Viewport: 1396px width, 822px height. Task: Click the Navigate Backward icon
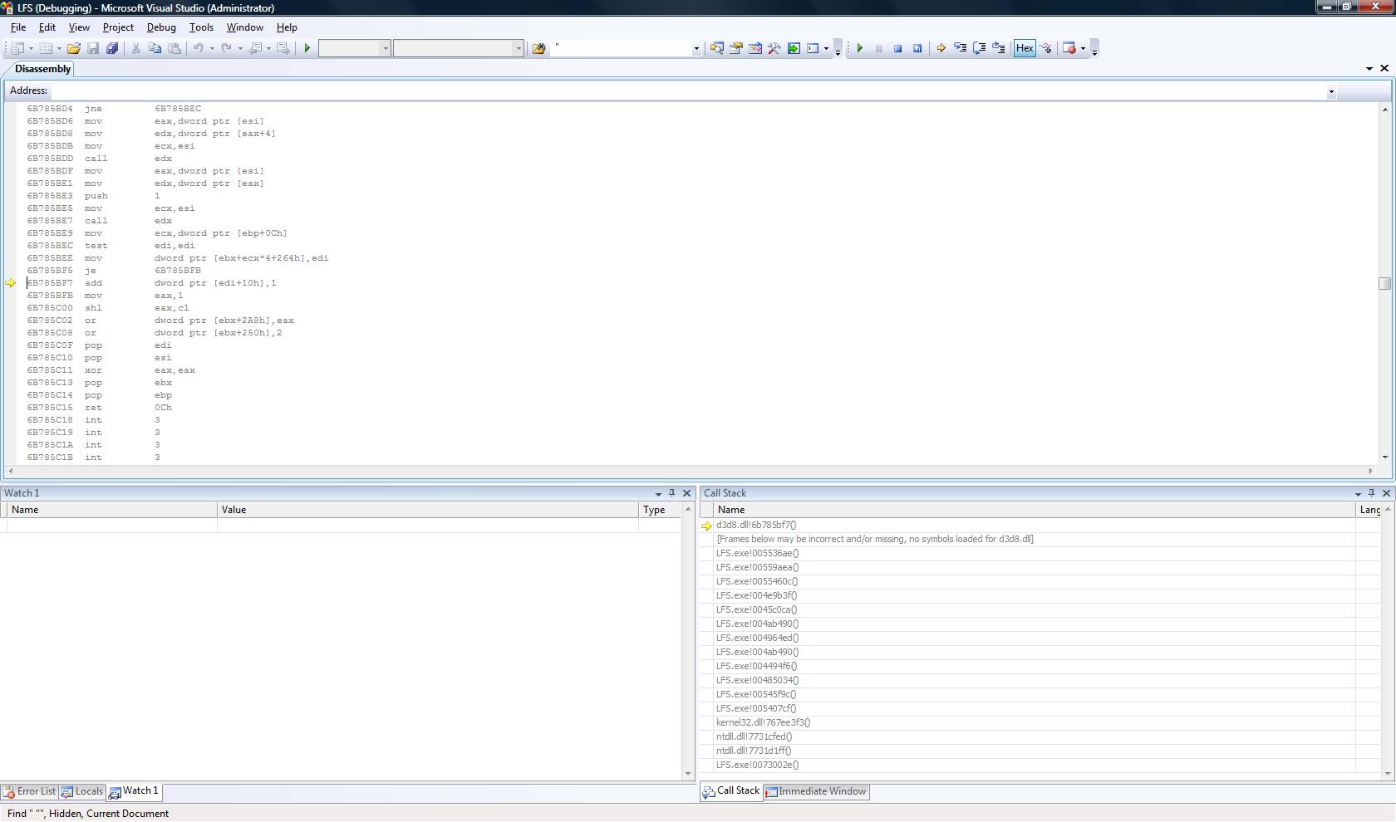(x=256, y=48)
